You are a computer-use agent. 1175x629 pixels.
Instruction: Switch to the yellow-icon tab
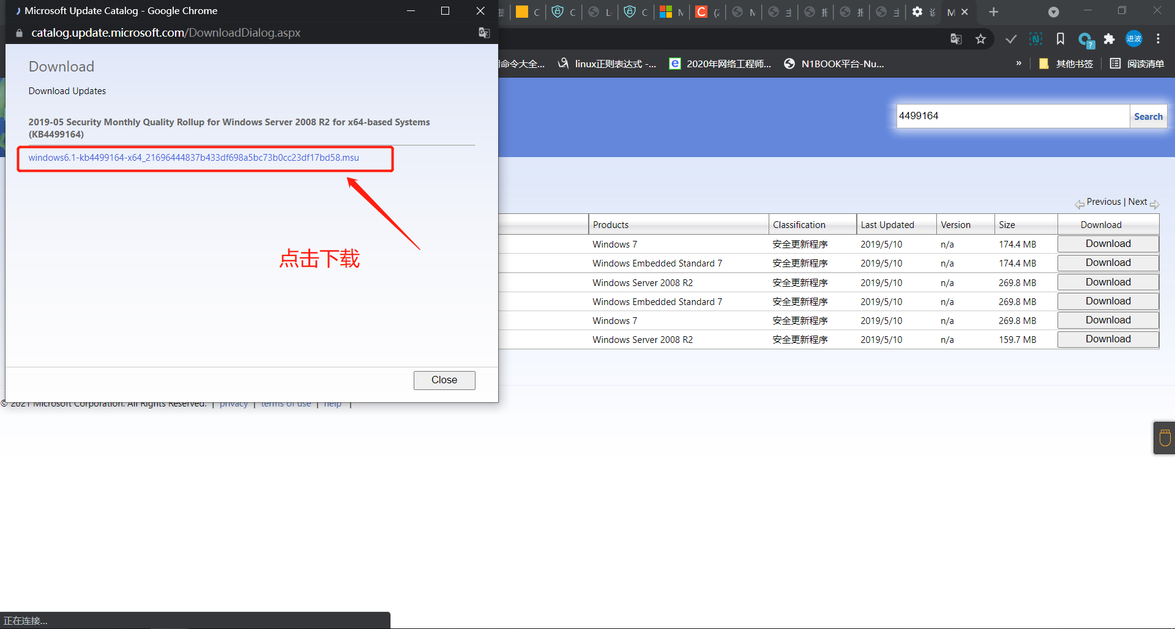528,12
